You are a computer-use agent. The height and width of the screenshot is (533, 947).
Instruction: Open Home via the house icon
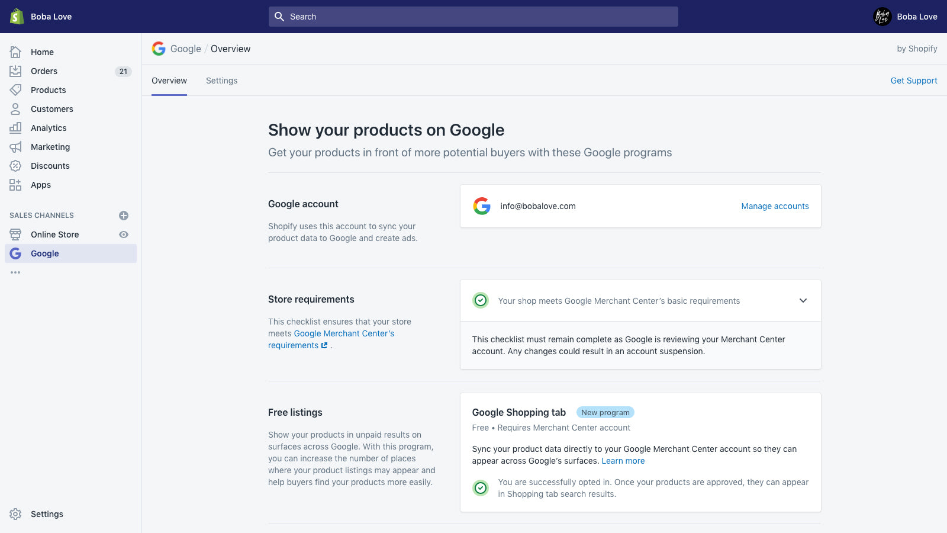point(15,52)
